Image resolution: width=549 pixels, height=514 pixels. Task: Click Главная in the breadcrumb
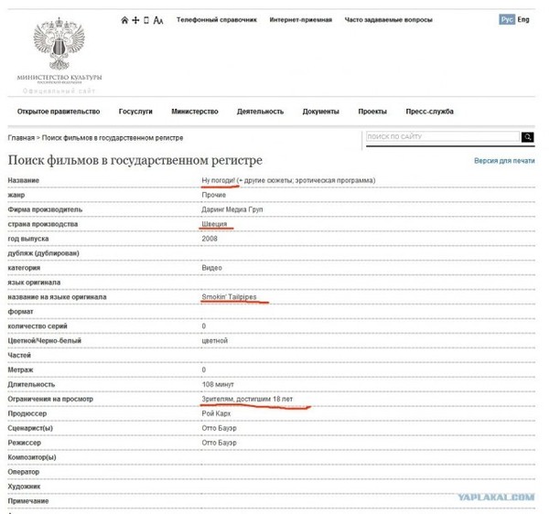pos(21,138)
